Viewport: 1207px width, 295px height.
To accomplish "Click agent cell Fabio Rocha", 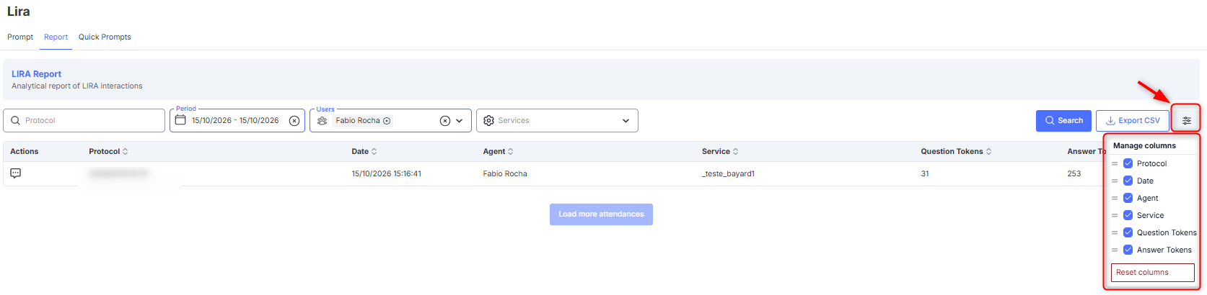I will point(505,173).
